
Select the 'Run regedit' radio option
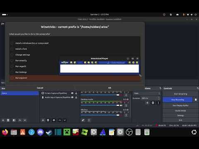click(x=12, y=66)
